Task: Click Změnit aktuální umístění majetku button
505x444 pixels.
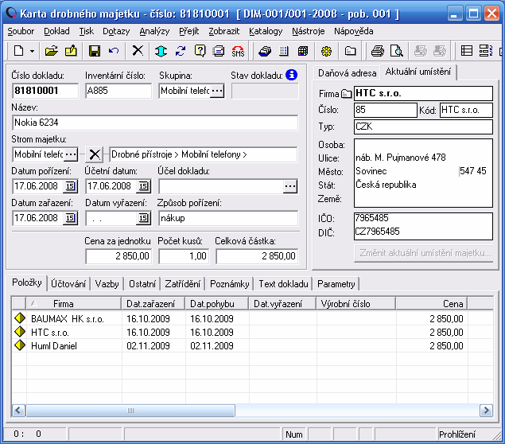Action: [424, 253]
